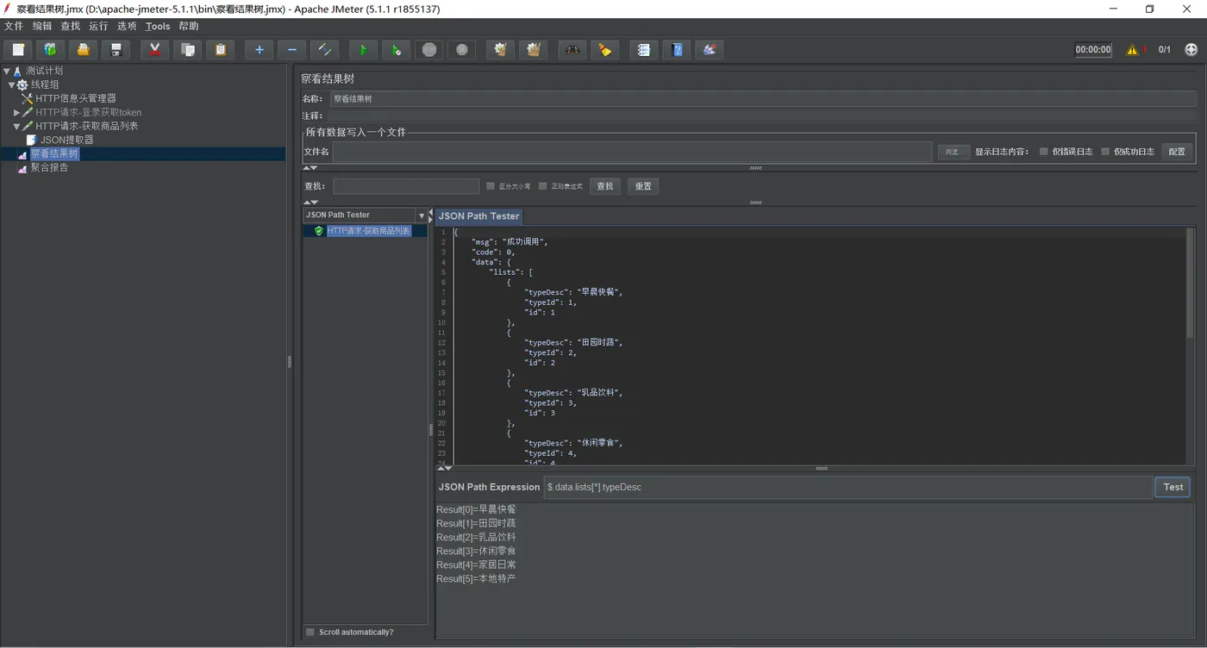Open the 帮助 menu
This screenshot has height=648, width=1207.
[189, 27]
